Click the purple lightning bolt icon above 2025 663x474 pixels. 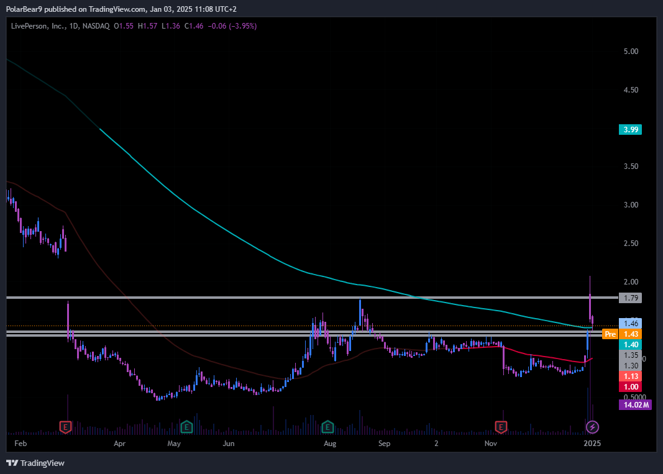593,427
